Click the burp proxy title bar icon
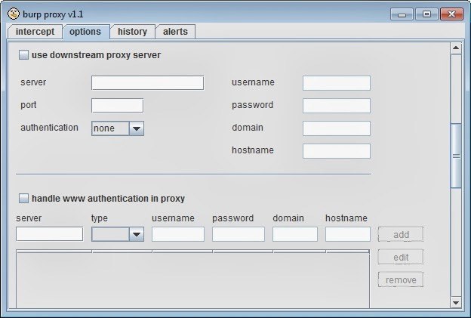 pyautogui.click(x=12, y=14)
